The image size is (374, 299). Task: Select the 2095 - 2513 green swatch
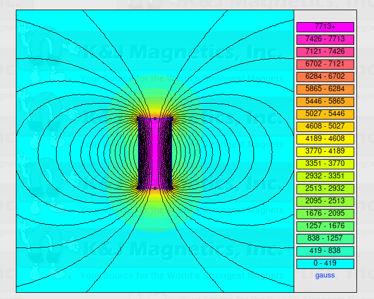tap(325, 201)
